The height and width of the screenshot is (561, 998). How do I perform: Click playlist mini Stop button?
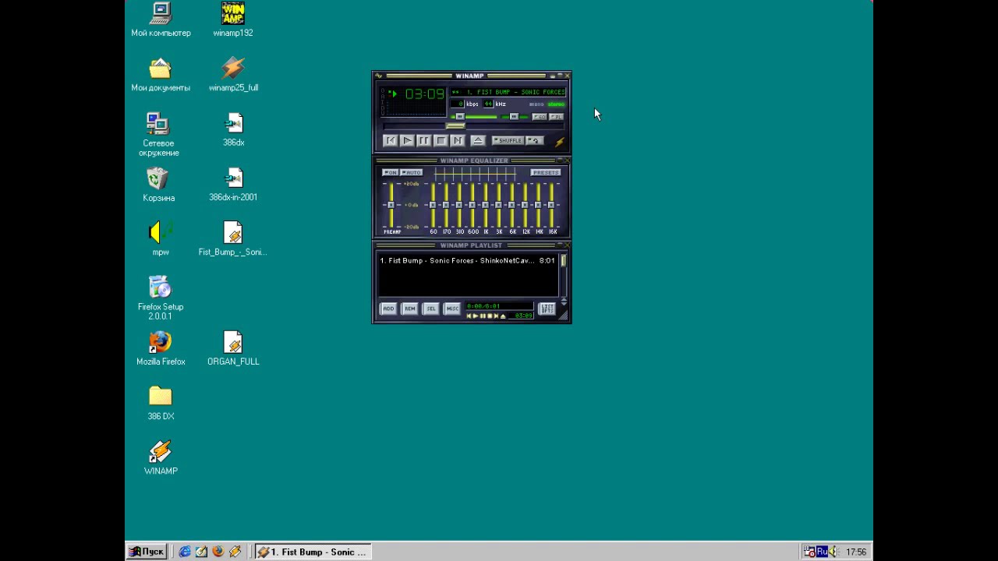pos(489,316)
